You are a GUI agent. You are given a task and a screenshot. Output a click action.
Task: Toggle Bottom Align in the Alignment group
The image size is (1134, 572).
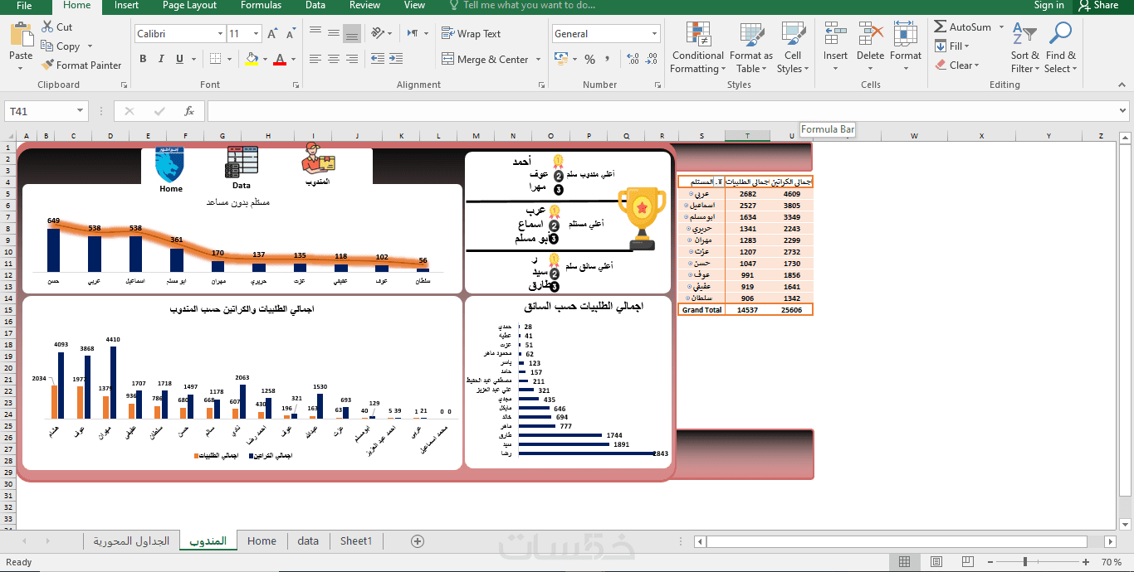pos(352,34)
